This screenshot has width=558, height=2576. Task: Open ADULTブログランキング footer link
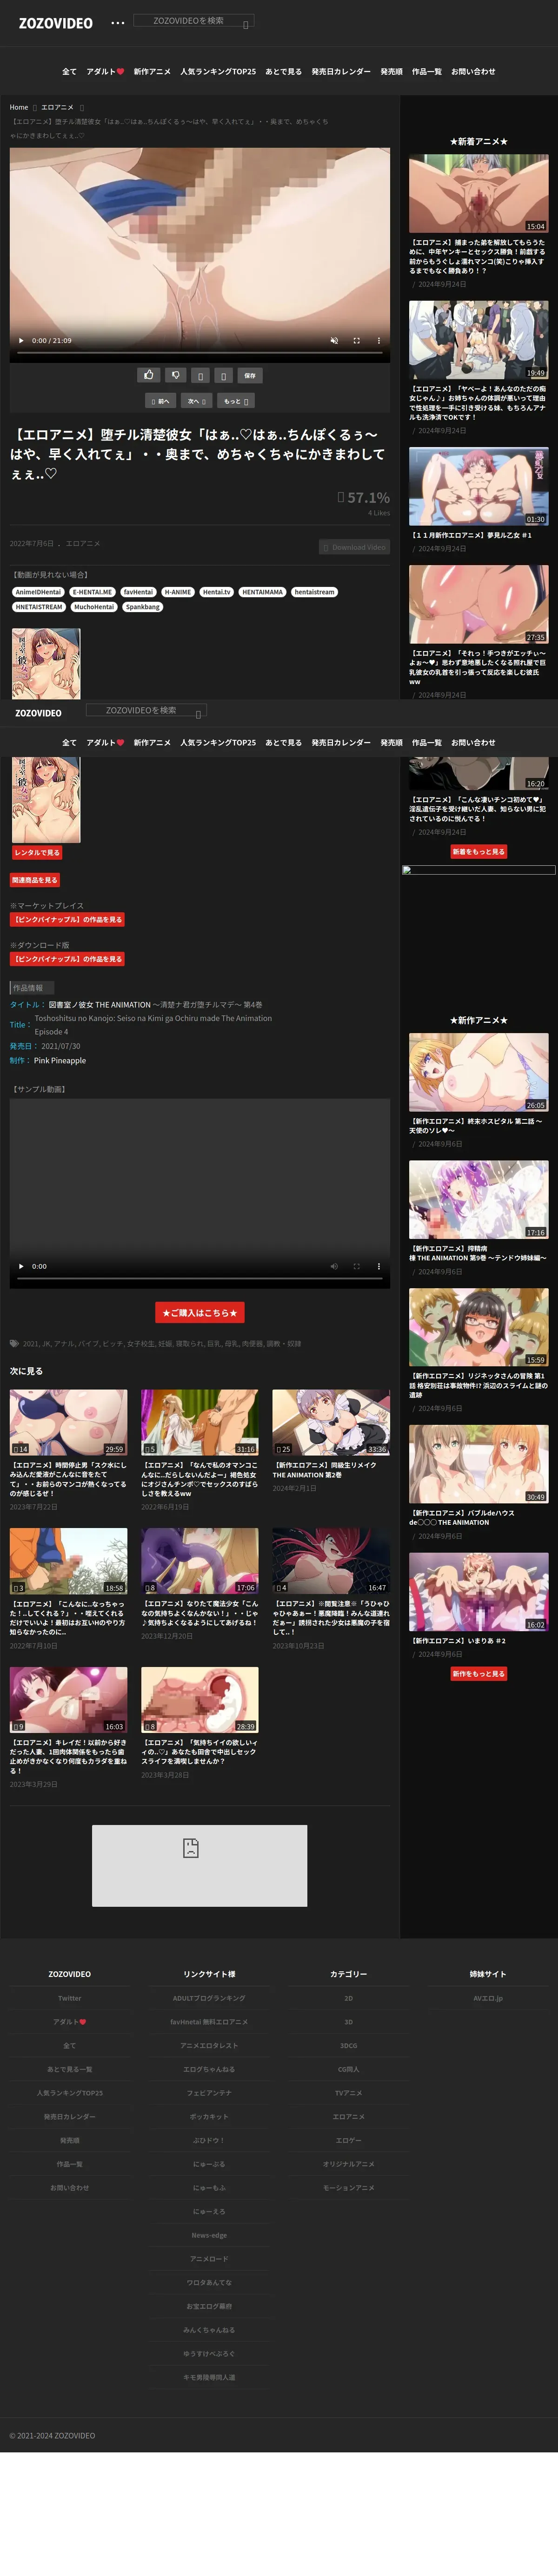[x=209, y=1998]
